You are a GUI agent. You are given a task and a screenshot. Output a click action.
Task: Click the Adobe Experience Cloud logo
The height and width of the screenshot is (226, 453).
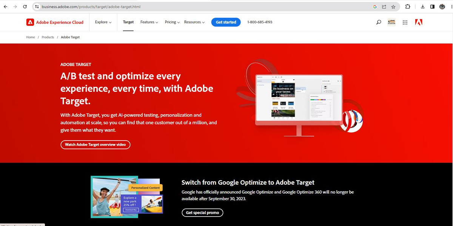pos(55,22)
